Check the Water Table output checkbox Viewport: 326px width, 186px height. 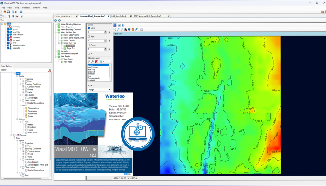click(x=26, y=133)
